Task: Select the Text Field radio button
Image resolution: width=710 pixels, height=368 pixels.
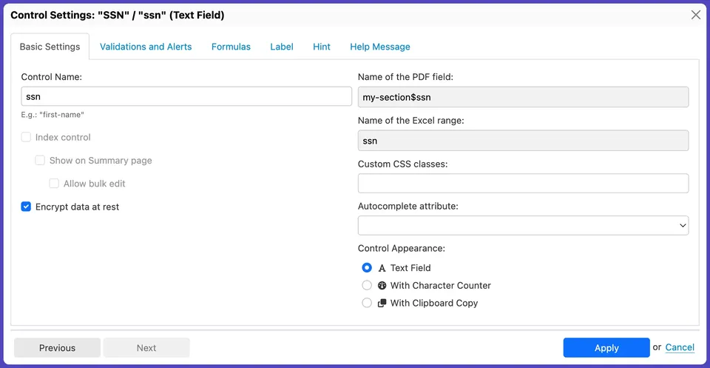Action: (x=367, y=268)
